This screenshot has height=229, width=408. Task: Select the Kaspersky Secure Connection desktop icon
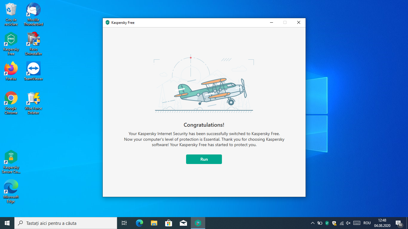(11, 162)
